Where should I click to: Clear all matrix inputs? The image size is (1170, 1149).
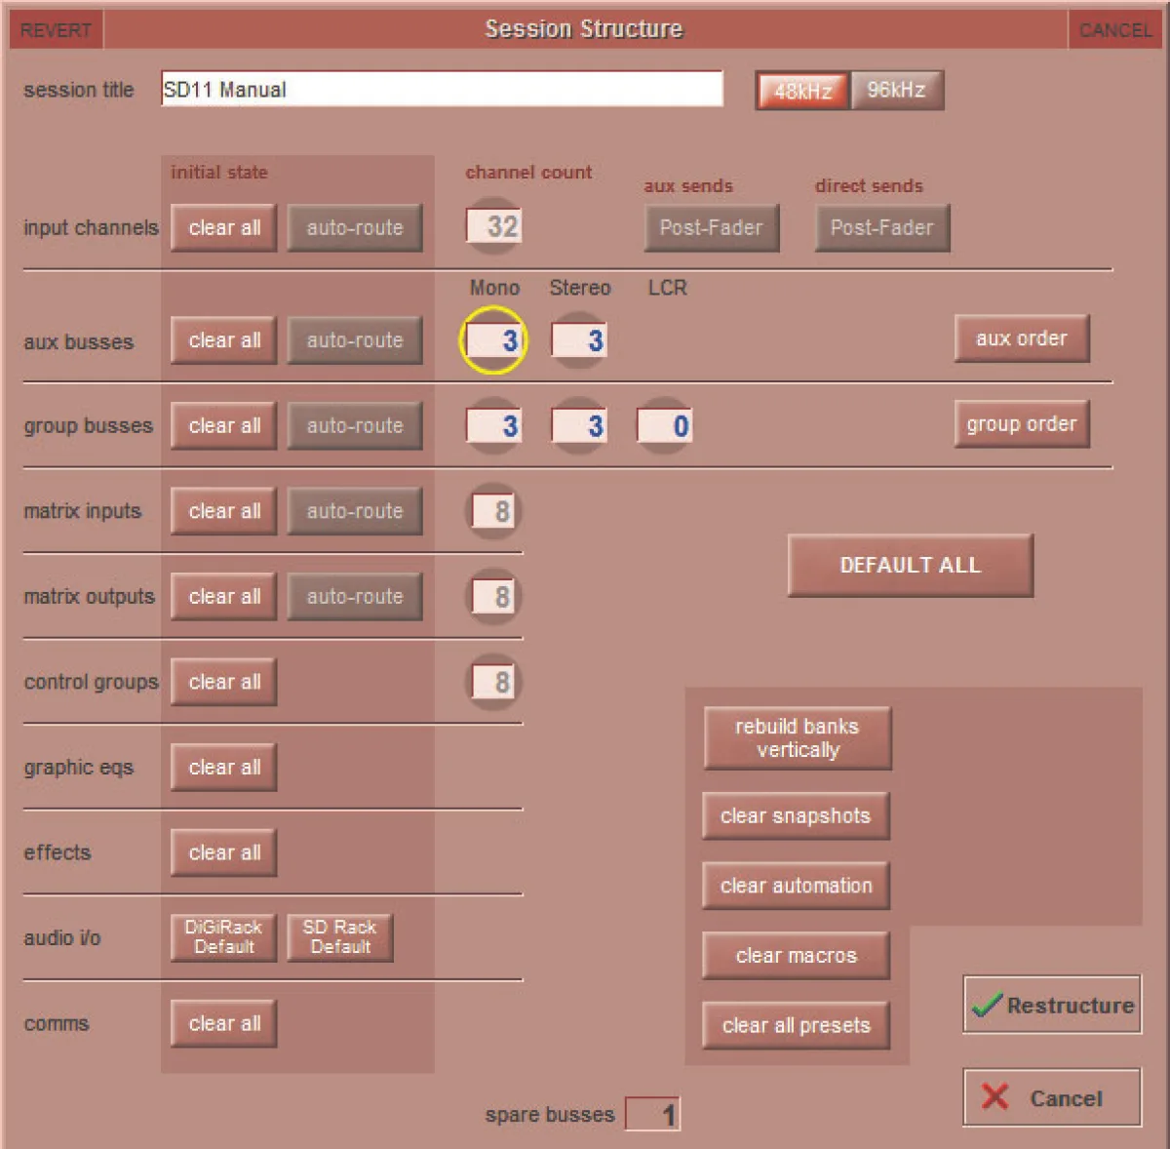(224, 511)
